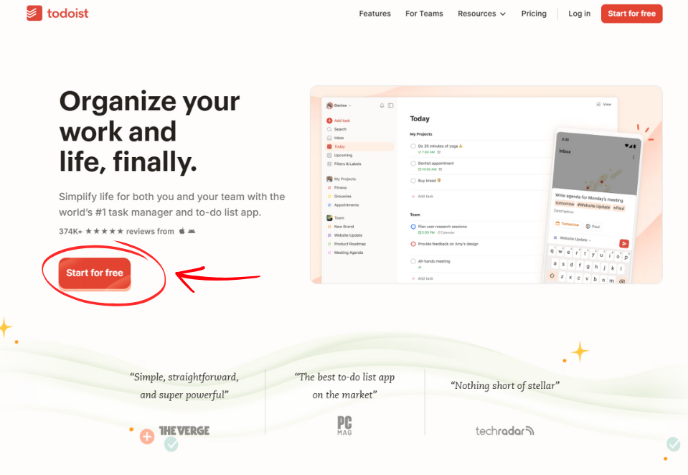Screen dimensions: 688x475
Task: Open Filters & Labels in the sidebar
Action: click(344, 164)
